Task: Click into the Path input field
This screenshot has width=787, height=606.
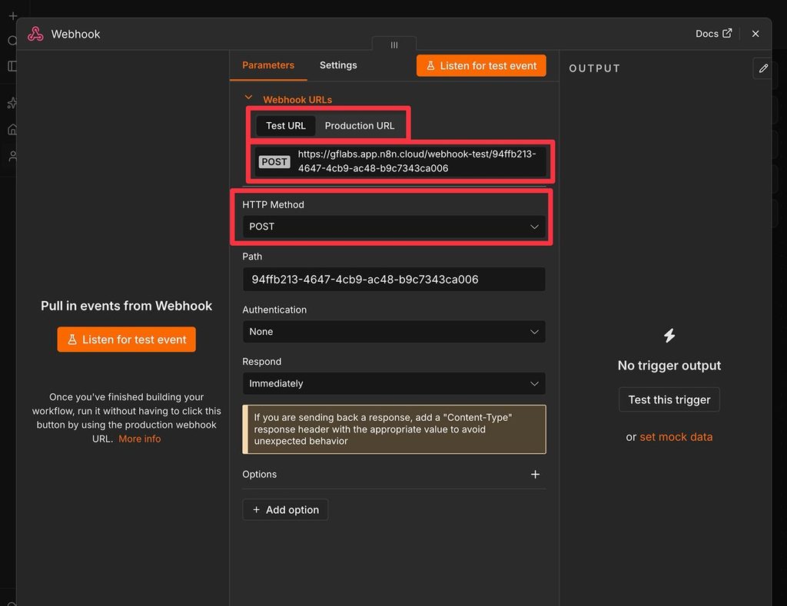Action: tap(393, 280)
